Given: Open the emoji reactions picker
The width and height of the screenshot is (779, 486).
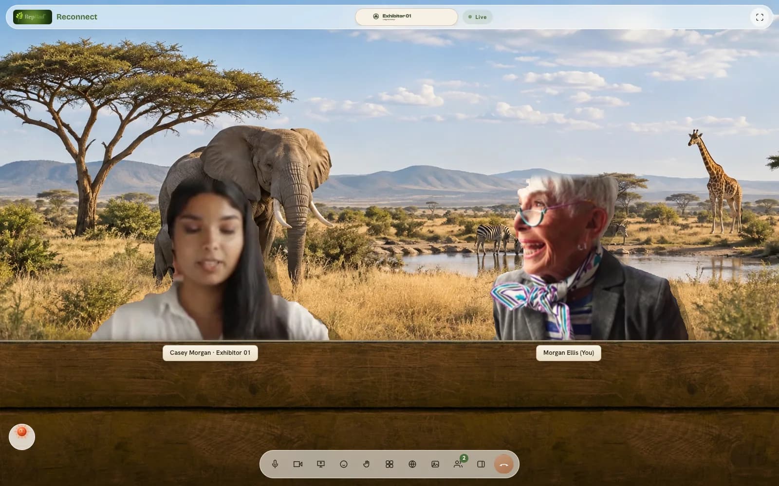Looking at the screenshot, I should [344, 464].
